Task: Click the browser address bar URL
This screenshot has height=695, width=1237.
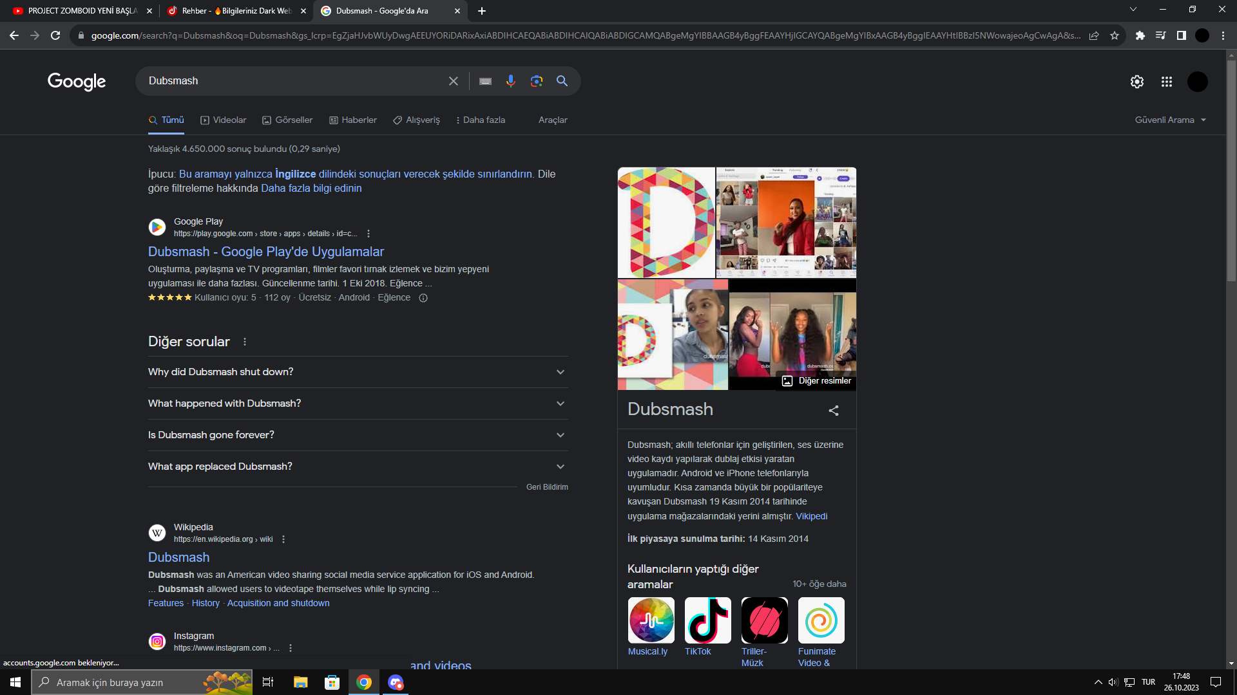Action: (585, 35)
